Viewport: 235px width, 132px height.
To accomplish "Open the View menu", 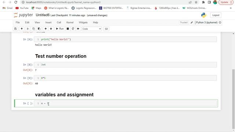I will (37, 22).
